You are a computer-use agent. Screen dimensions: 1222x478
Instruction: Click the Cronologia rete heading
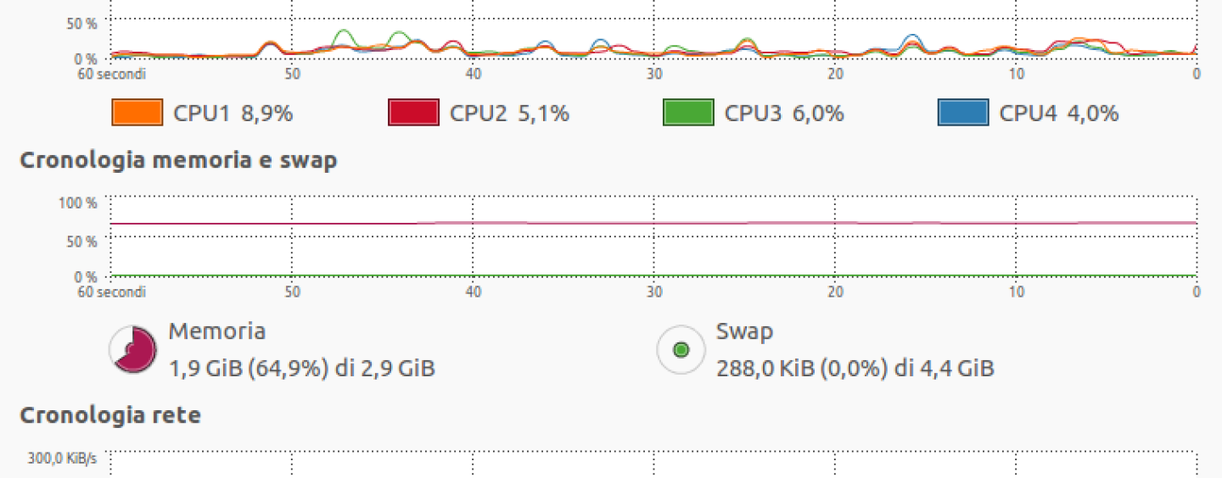(110, 415)
